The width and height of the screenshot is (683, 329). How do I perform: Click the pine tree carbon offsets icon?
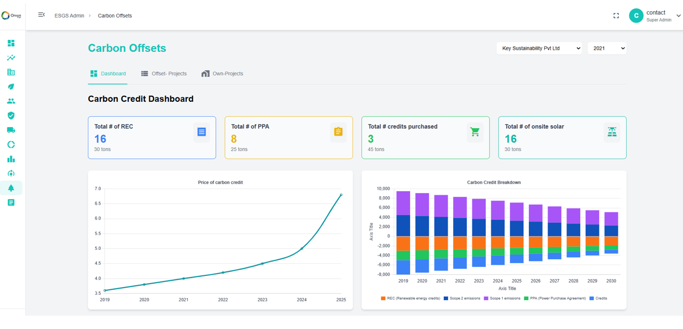click(x=11, y=187)
